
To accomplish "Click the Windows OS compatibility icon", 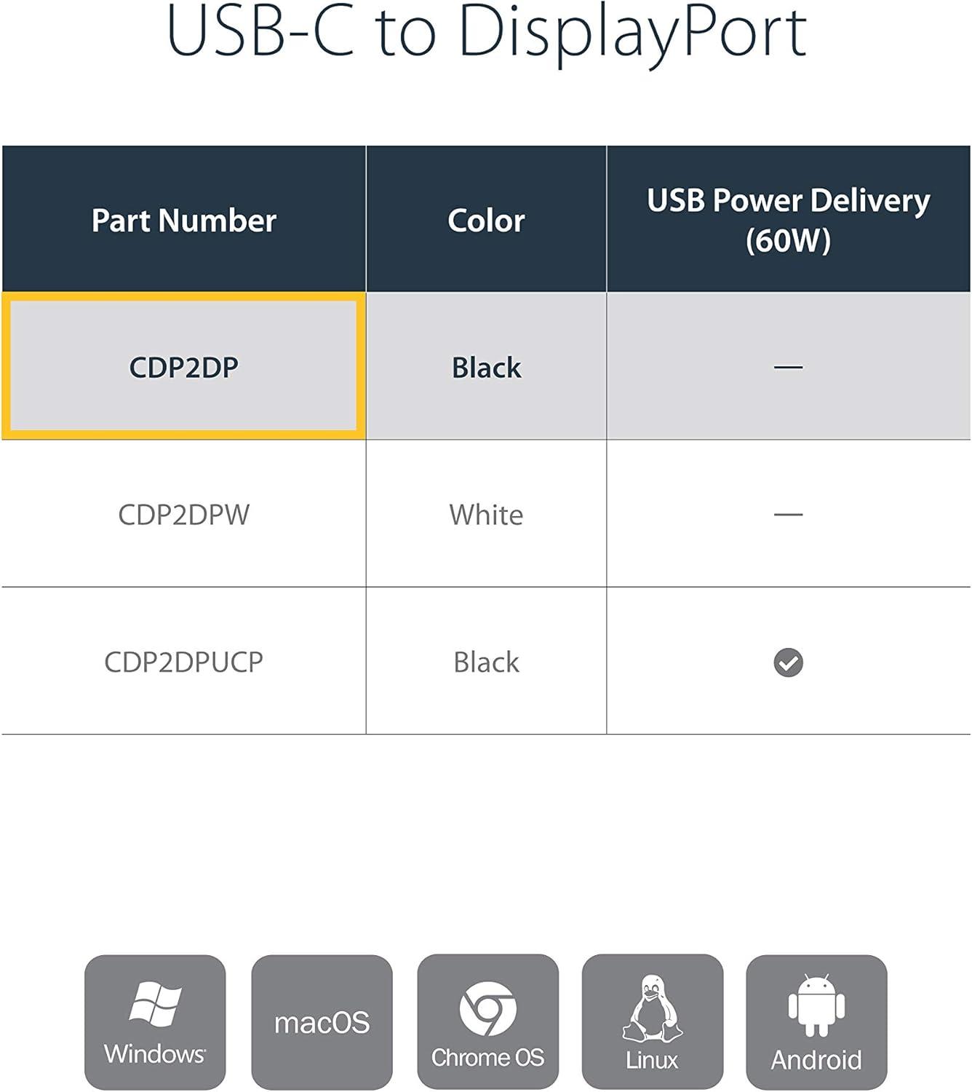I will point(155,1022).
